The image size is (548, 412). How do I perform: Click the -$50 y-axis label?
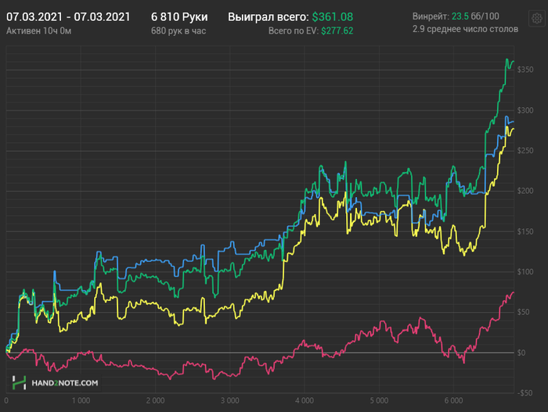(x=525, y=393)
